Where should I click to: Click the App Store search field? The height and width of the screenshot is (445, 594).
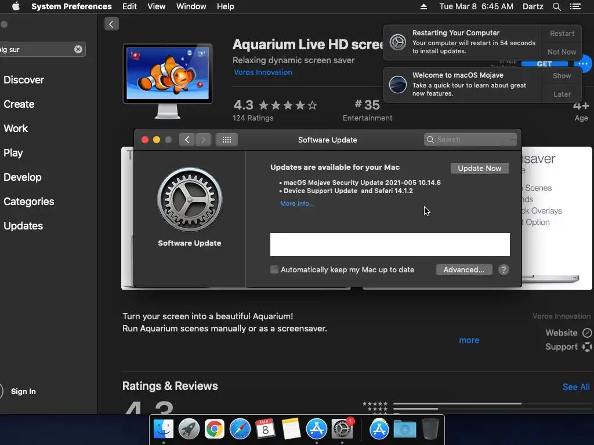click(42, 49)
